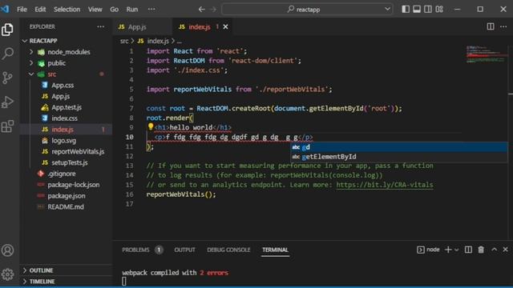Choose the getElementById autocomplete suggestion
513x288 pixels.
point(399,157)
